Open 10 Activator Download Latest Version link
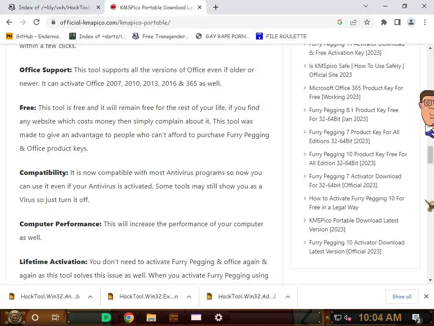Viewport: 434px width, 326px height. [x=356, y=247]
